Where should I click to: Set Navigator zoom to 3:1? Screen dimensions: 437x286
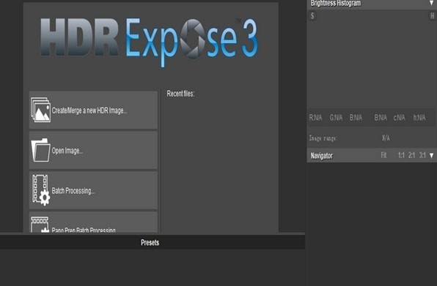422,155
